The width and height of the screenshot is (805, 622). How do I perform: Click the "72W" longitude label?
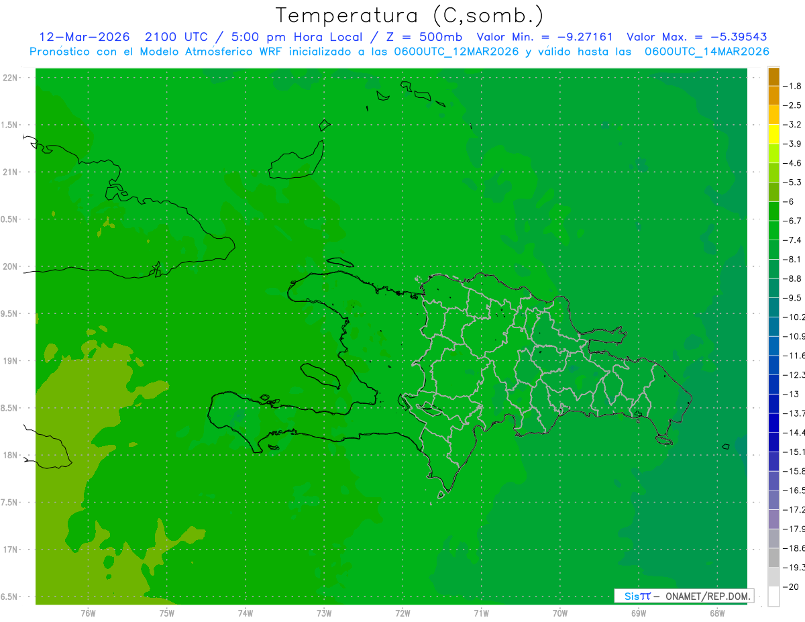(402, 614)
